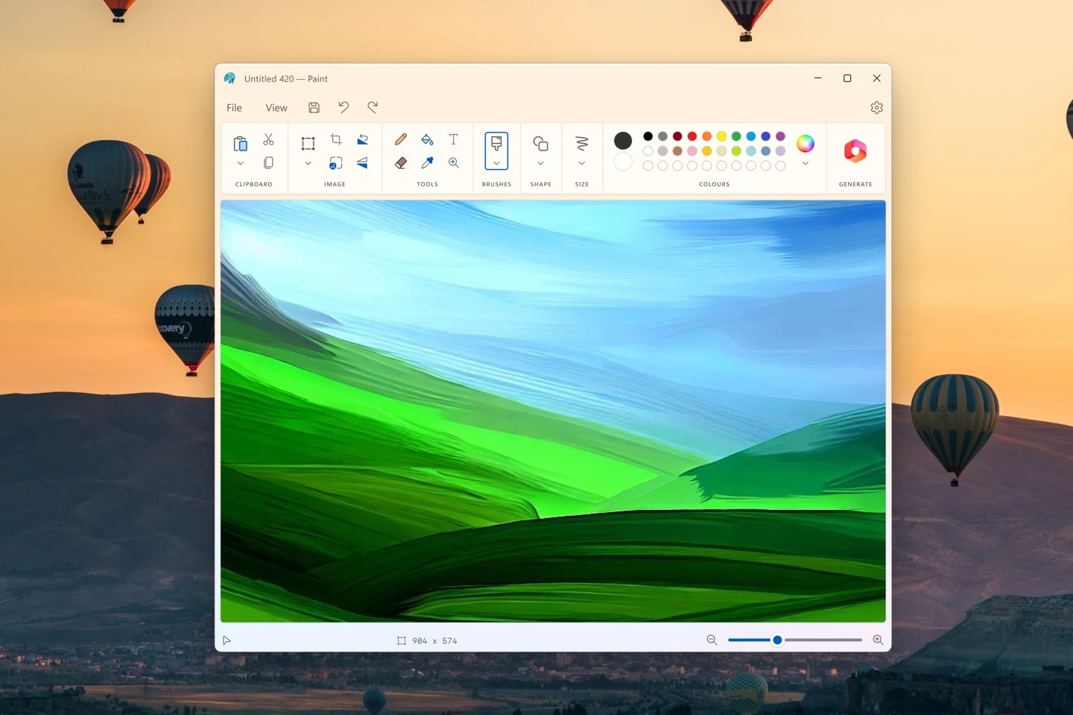Open the View menu
The height and width of the screenshot is (715, 1073).
pos(276,107)
